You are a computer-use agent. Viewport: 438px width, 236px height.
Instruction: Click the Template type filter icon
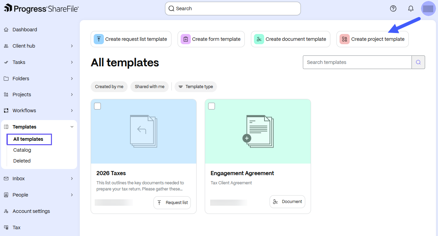(181, 87)
